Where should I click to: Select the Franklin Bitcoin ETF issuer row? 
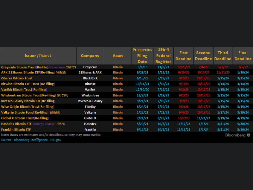tap(16, 130)
